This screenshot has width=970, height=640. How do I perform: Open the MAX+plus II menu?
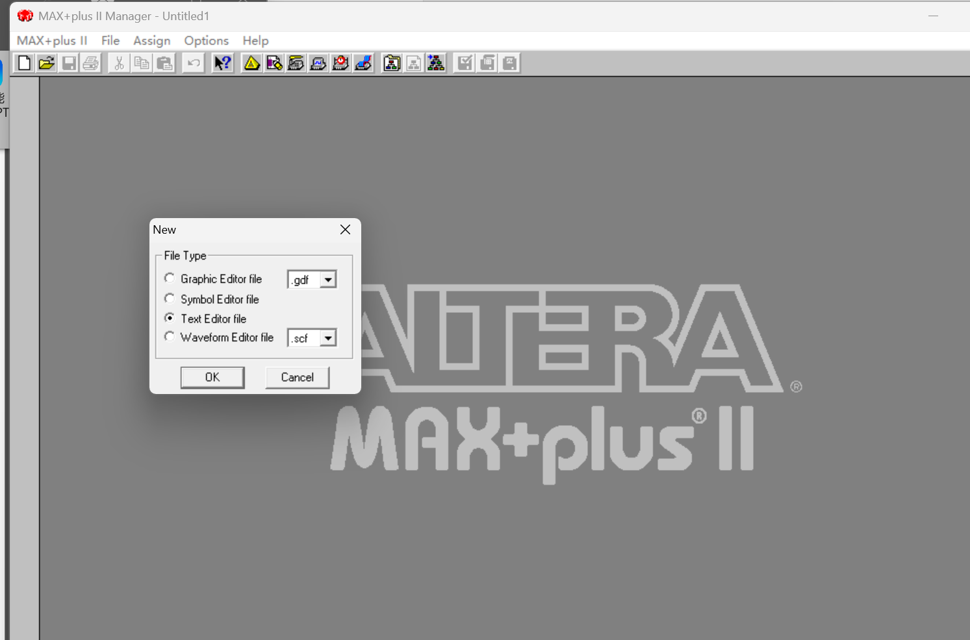(52, 40)
